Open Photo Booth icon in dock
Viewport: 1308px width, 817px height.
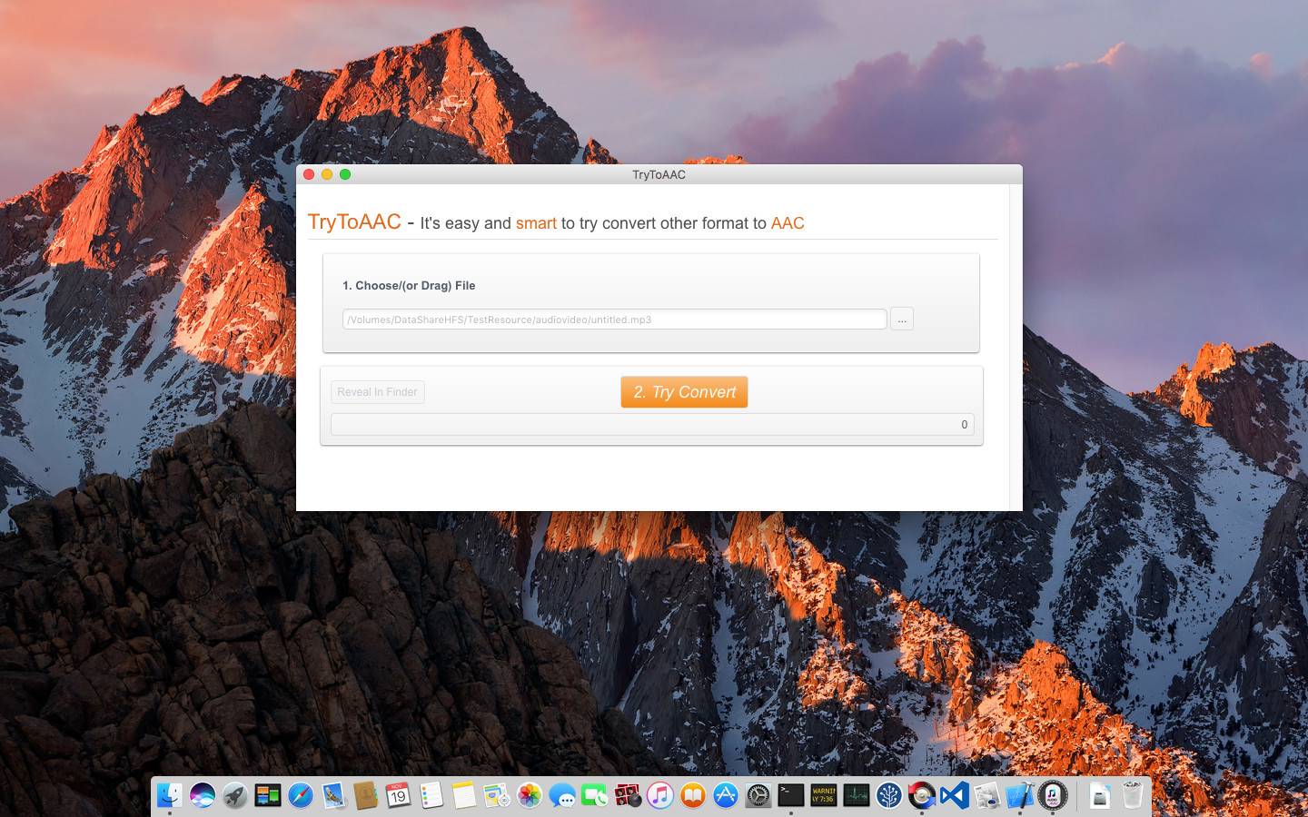click(627, 796)
